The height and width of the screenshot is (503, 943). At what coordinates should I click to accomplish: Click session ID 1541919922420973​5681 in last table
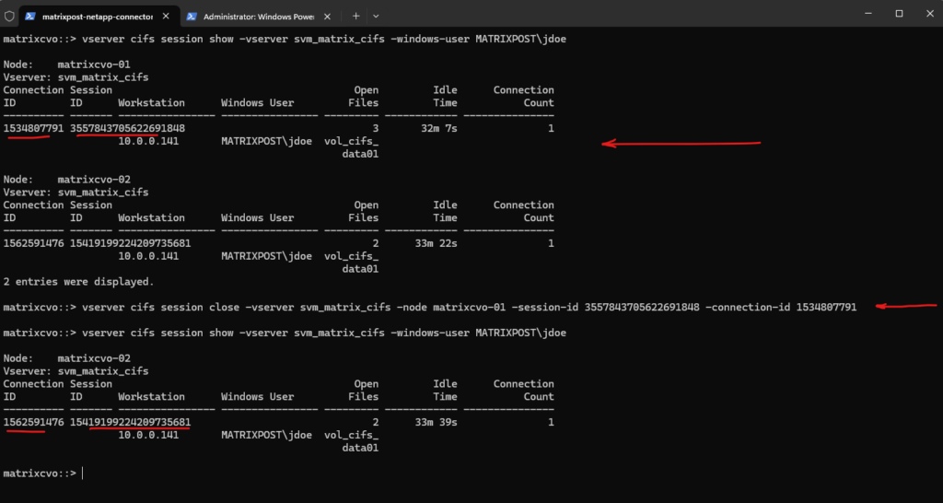[x=130, y=423]
